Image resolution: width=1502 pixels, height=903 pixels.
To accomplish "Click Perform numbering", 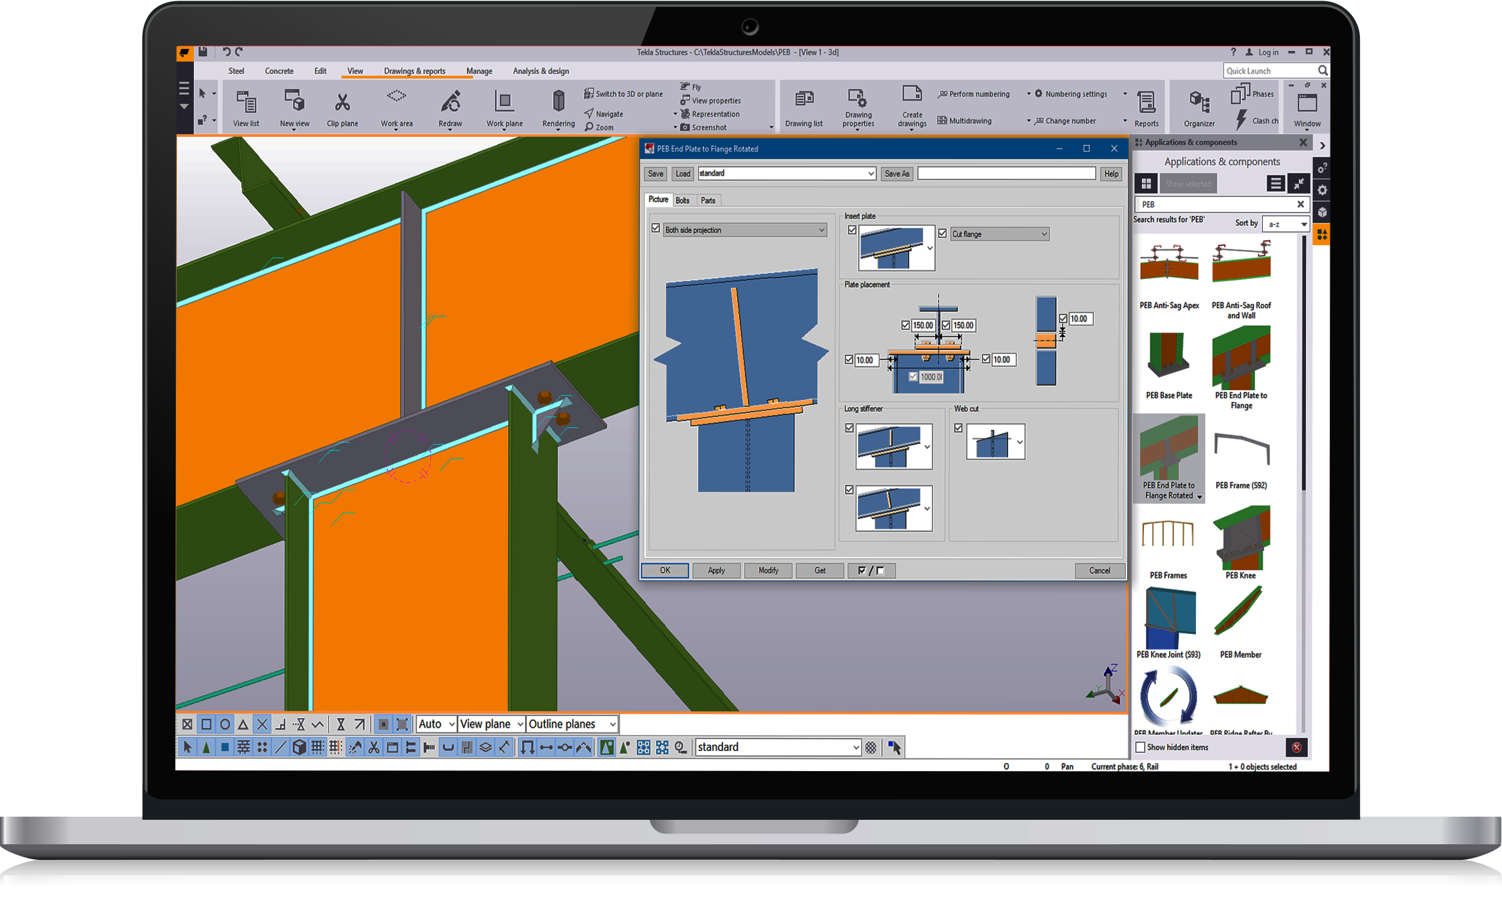I will [973, 94].
